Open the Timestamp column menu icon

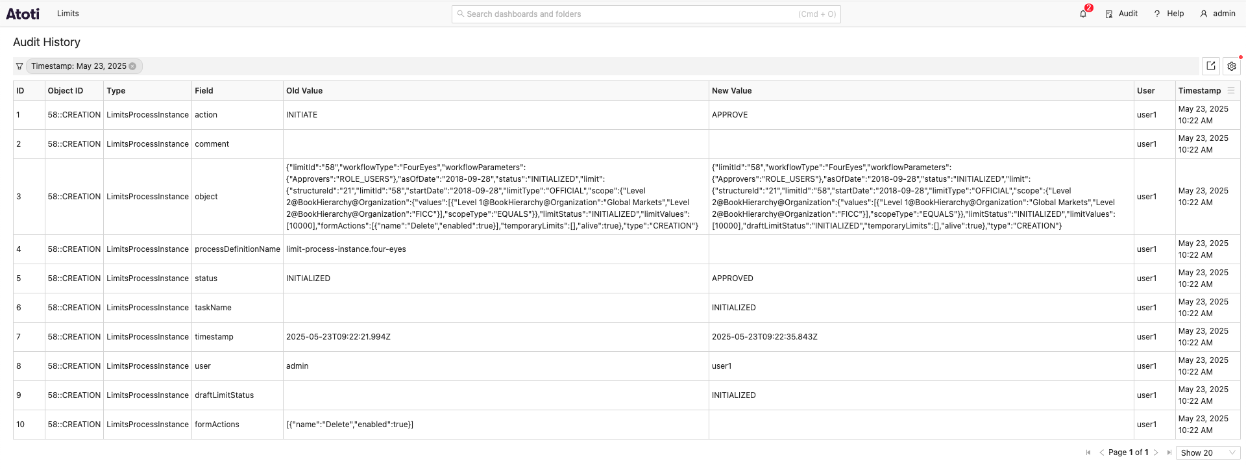coord(1231,91)
